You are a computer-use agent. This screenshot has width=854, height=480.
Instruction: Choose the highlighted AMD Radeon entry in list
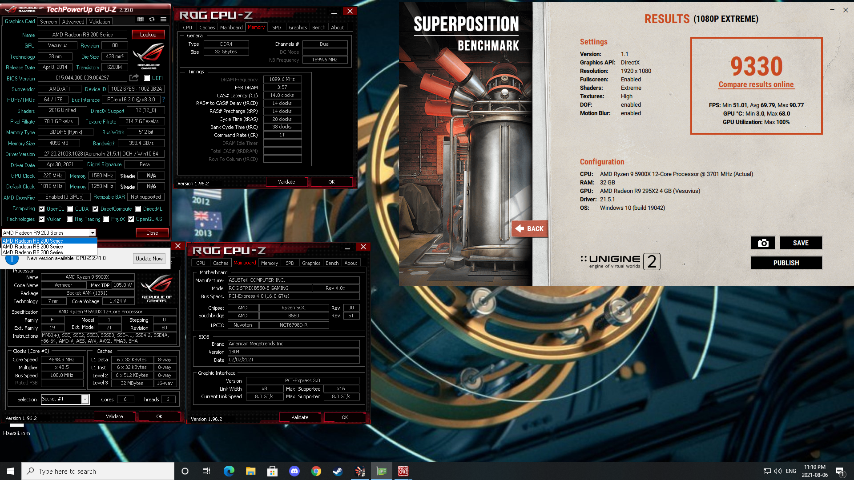tap(49, 241)
